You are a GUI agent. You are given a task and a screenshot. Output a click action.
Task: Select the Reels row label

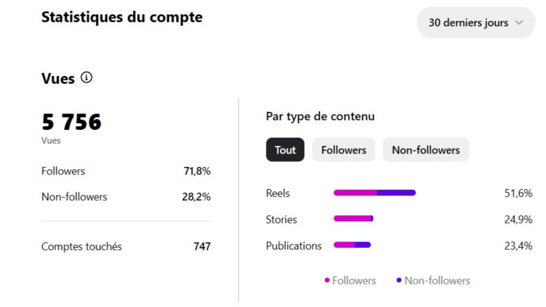[278, 193]
